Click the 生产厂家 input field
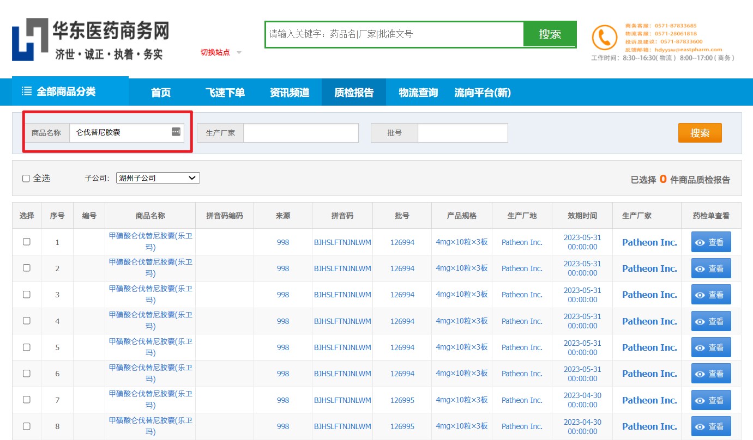753x440 pixels. tap(301, 133)
